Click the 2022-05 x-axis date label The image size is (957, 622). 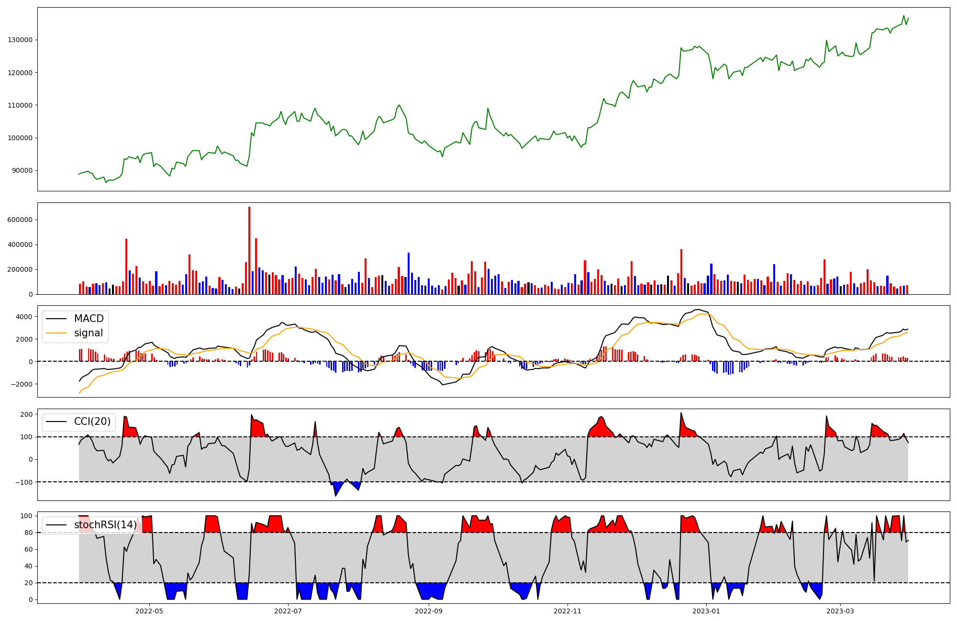click(x=150, y=611)
